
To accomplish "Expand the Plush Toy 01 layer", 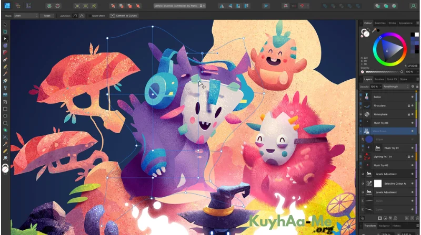I will (363, 150).
